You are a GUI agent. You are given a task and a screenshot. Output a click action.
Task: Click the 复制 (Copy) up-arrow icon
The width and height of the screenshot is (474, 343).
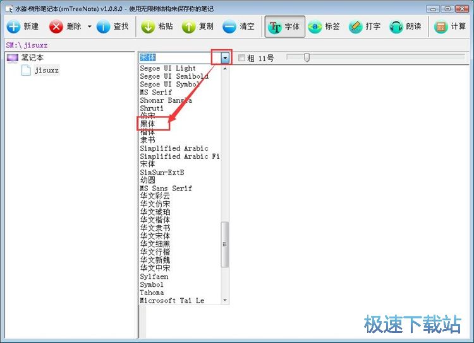188,26
